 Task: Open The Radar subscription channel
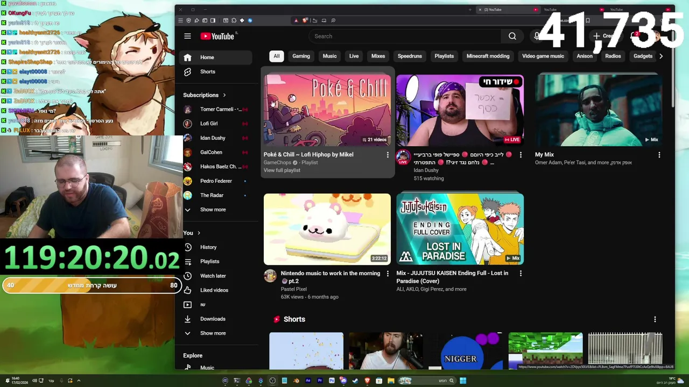217,195
